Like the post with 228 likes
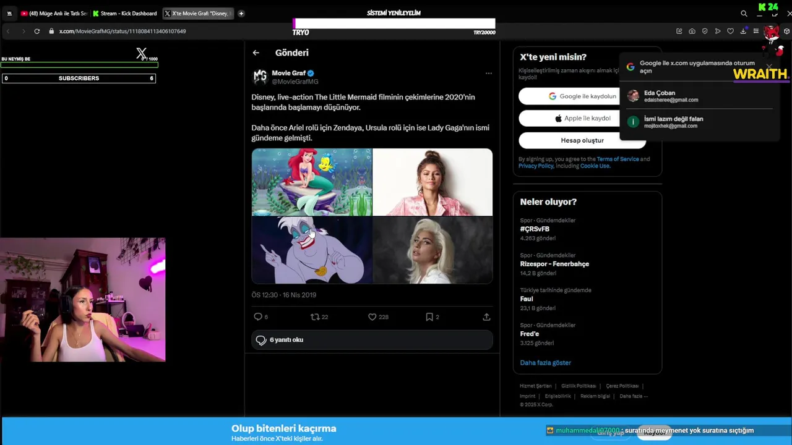The width and height of the screenshot is (792, 445). pos(372,317)
